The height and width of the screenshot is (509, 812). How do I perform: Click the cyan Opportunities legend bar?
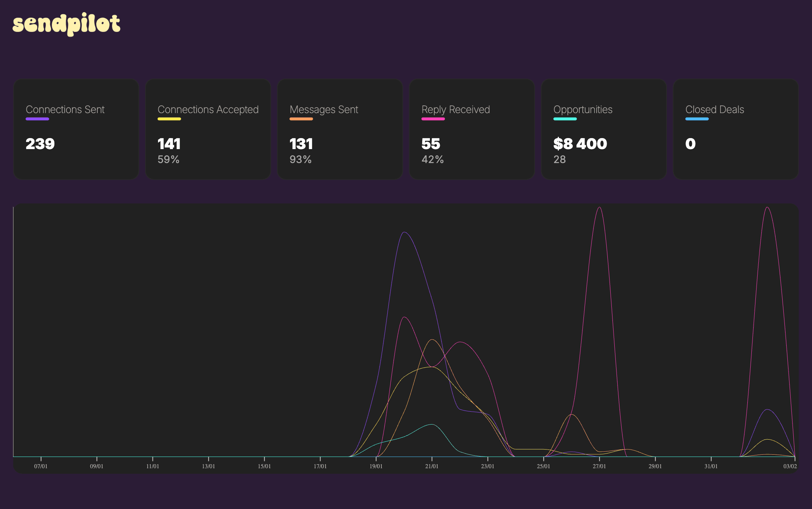point(565,119)
